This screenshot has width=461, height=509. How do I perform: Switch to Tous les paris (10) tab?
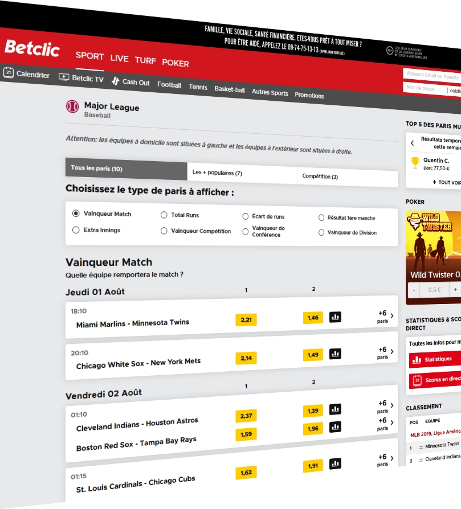[x=127, y=169]
